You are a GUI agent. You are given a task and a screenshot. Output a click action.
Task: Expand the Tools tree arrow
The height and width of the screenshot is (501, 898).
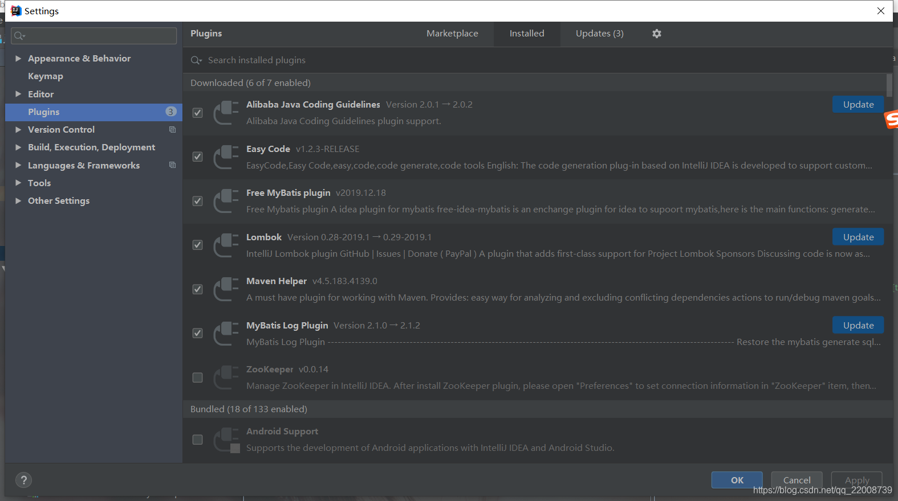pos(18,183)
